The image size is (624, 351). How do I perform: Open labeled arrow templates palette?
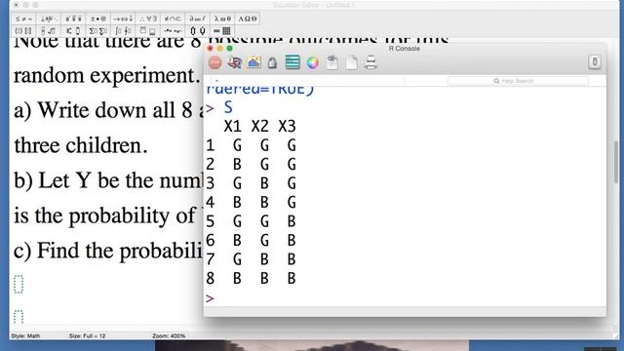pyautogui.click(x=173, y=30)
